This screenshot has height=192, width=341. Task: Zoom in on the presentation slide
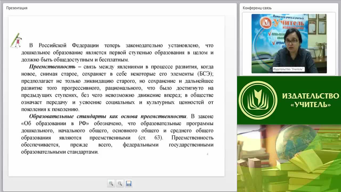pos(111,183)
